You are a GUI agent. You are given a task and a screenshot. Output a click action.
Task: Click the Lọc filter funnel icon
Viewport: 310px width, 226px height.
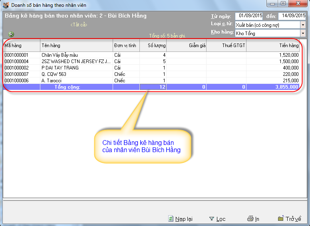(212, 218)
